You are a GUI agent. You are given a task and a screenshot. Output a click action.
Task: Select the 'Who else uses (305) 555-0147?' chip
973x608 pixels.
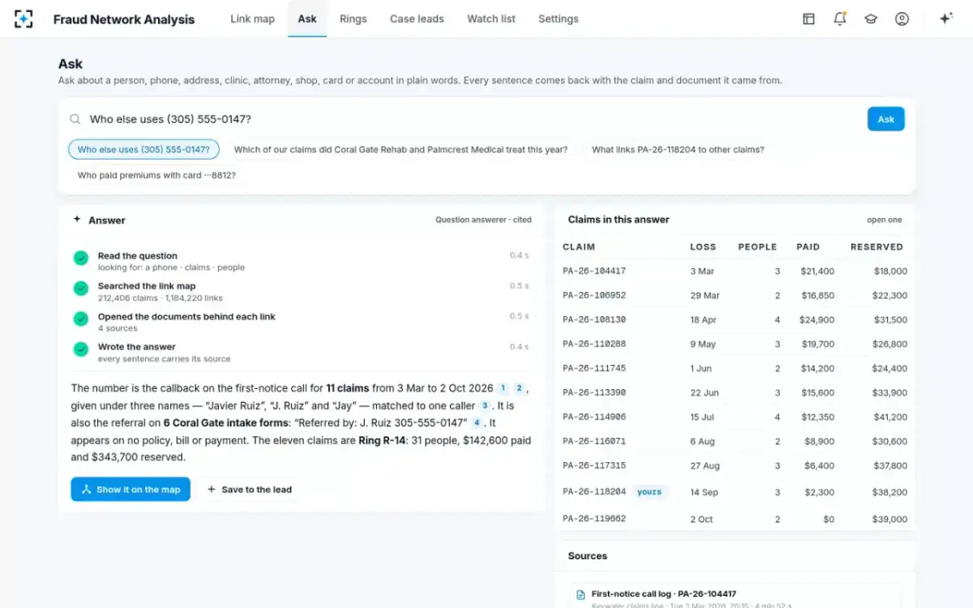pyautogui.click(x=144, y=149)
